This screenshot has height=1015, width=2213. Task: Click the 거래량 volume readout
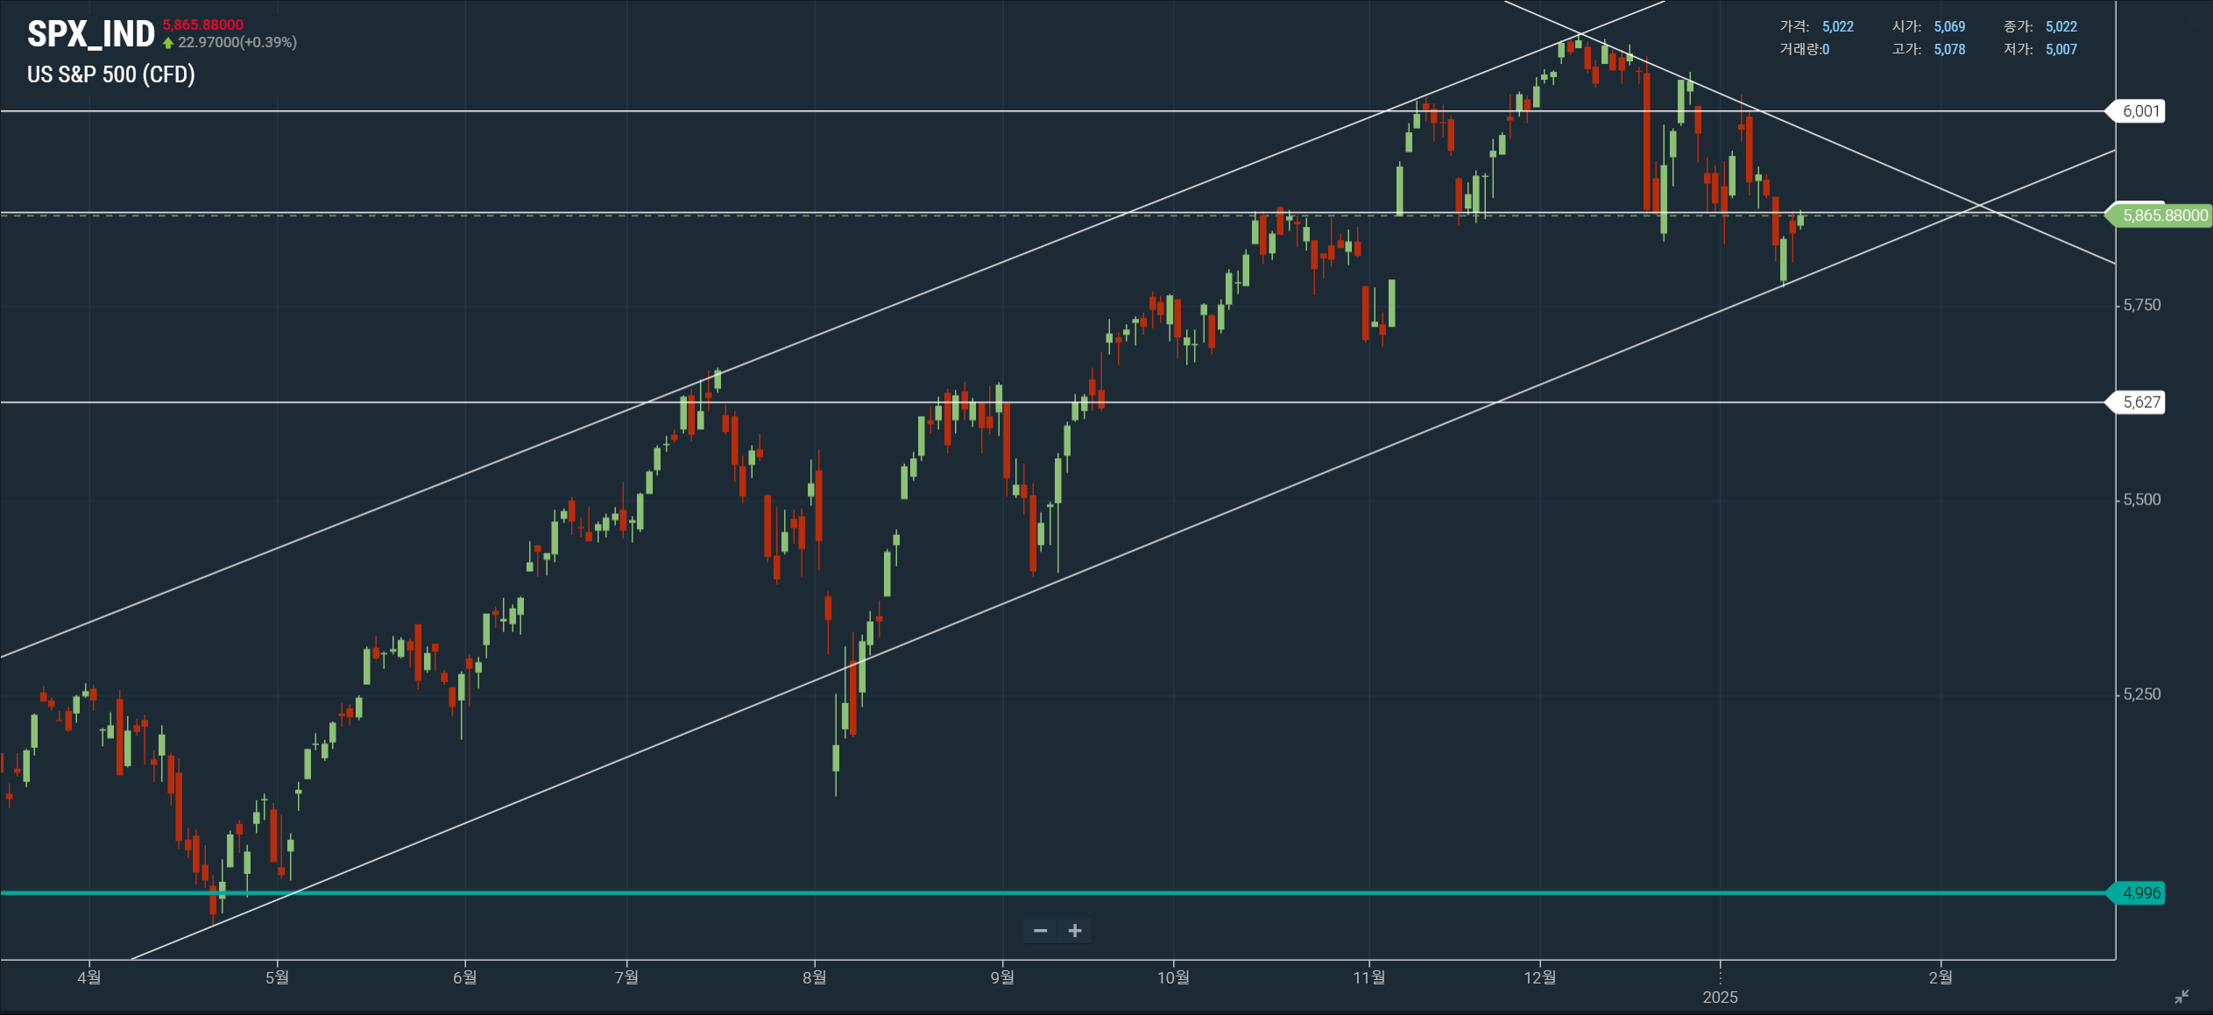[1804, 49]
